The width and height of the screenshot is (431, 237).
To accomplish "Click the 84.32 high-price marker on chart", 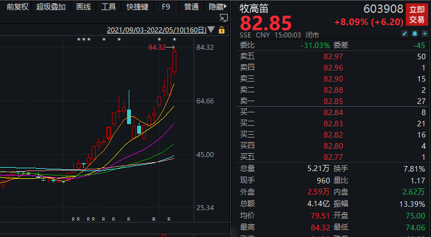I will point(157,48).
